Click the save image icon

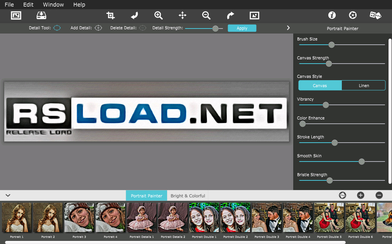pos(41,15)
